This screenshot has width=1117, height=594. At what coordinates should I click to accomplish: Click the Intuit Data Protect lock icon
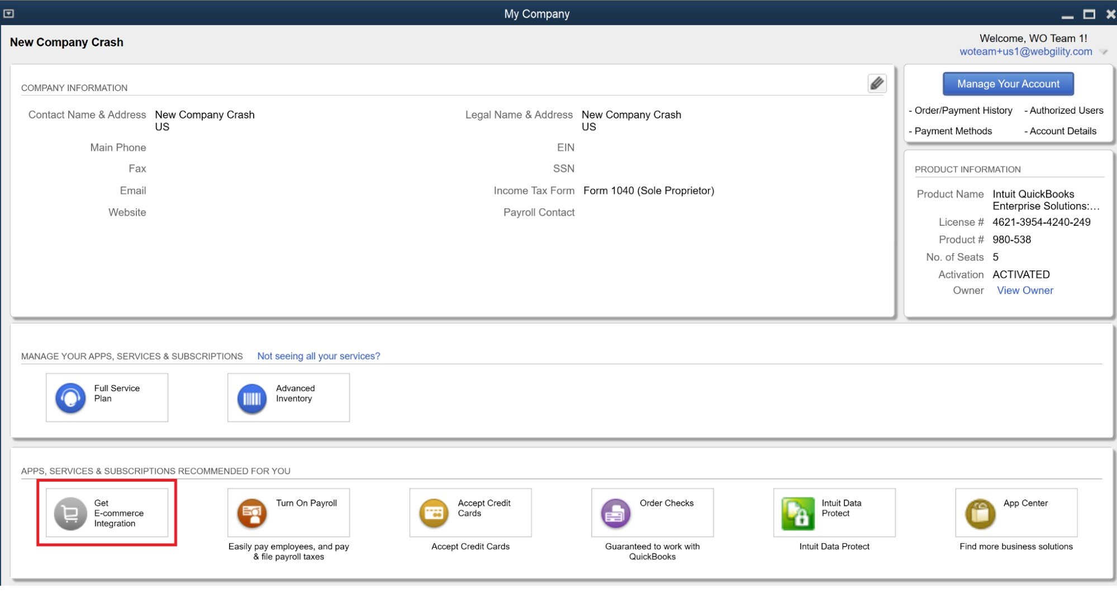(x=798, y=513)
